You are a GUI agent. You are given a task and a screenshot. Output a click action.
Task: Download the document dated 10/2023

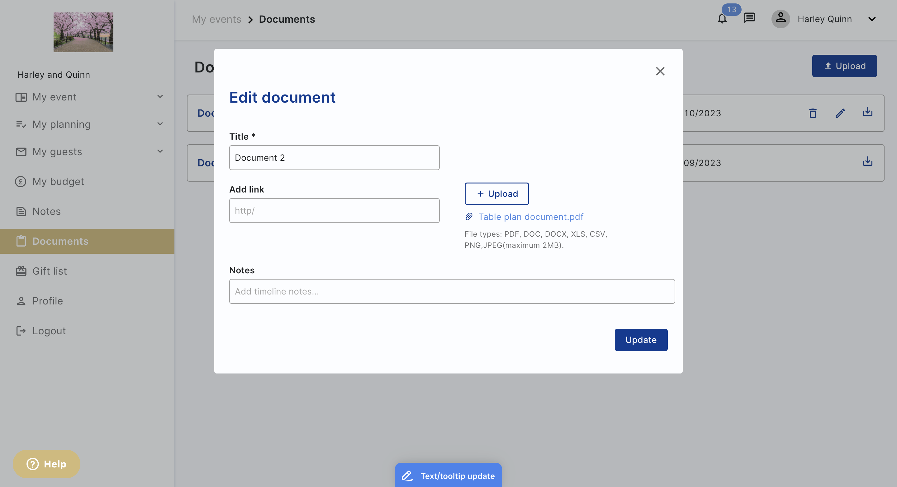point(867,112)
